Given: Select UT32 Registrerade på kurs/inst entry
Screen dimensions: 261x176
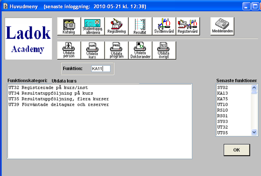Looking at the screenshot, I should point(48,88).
